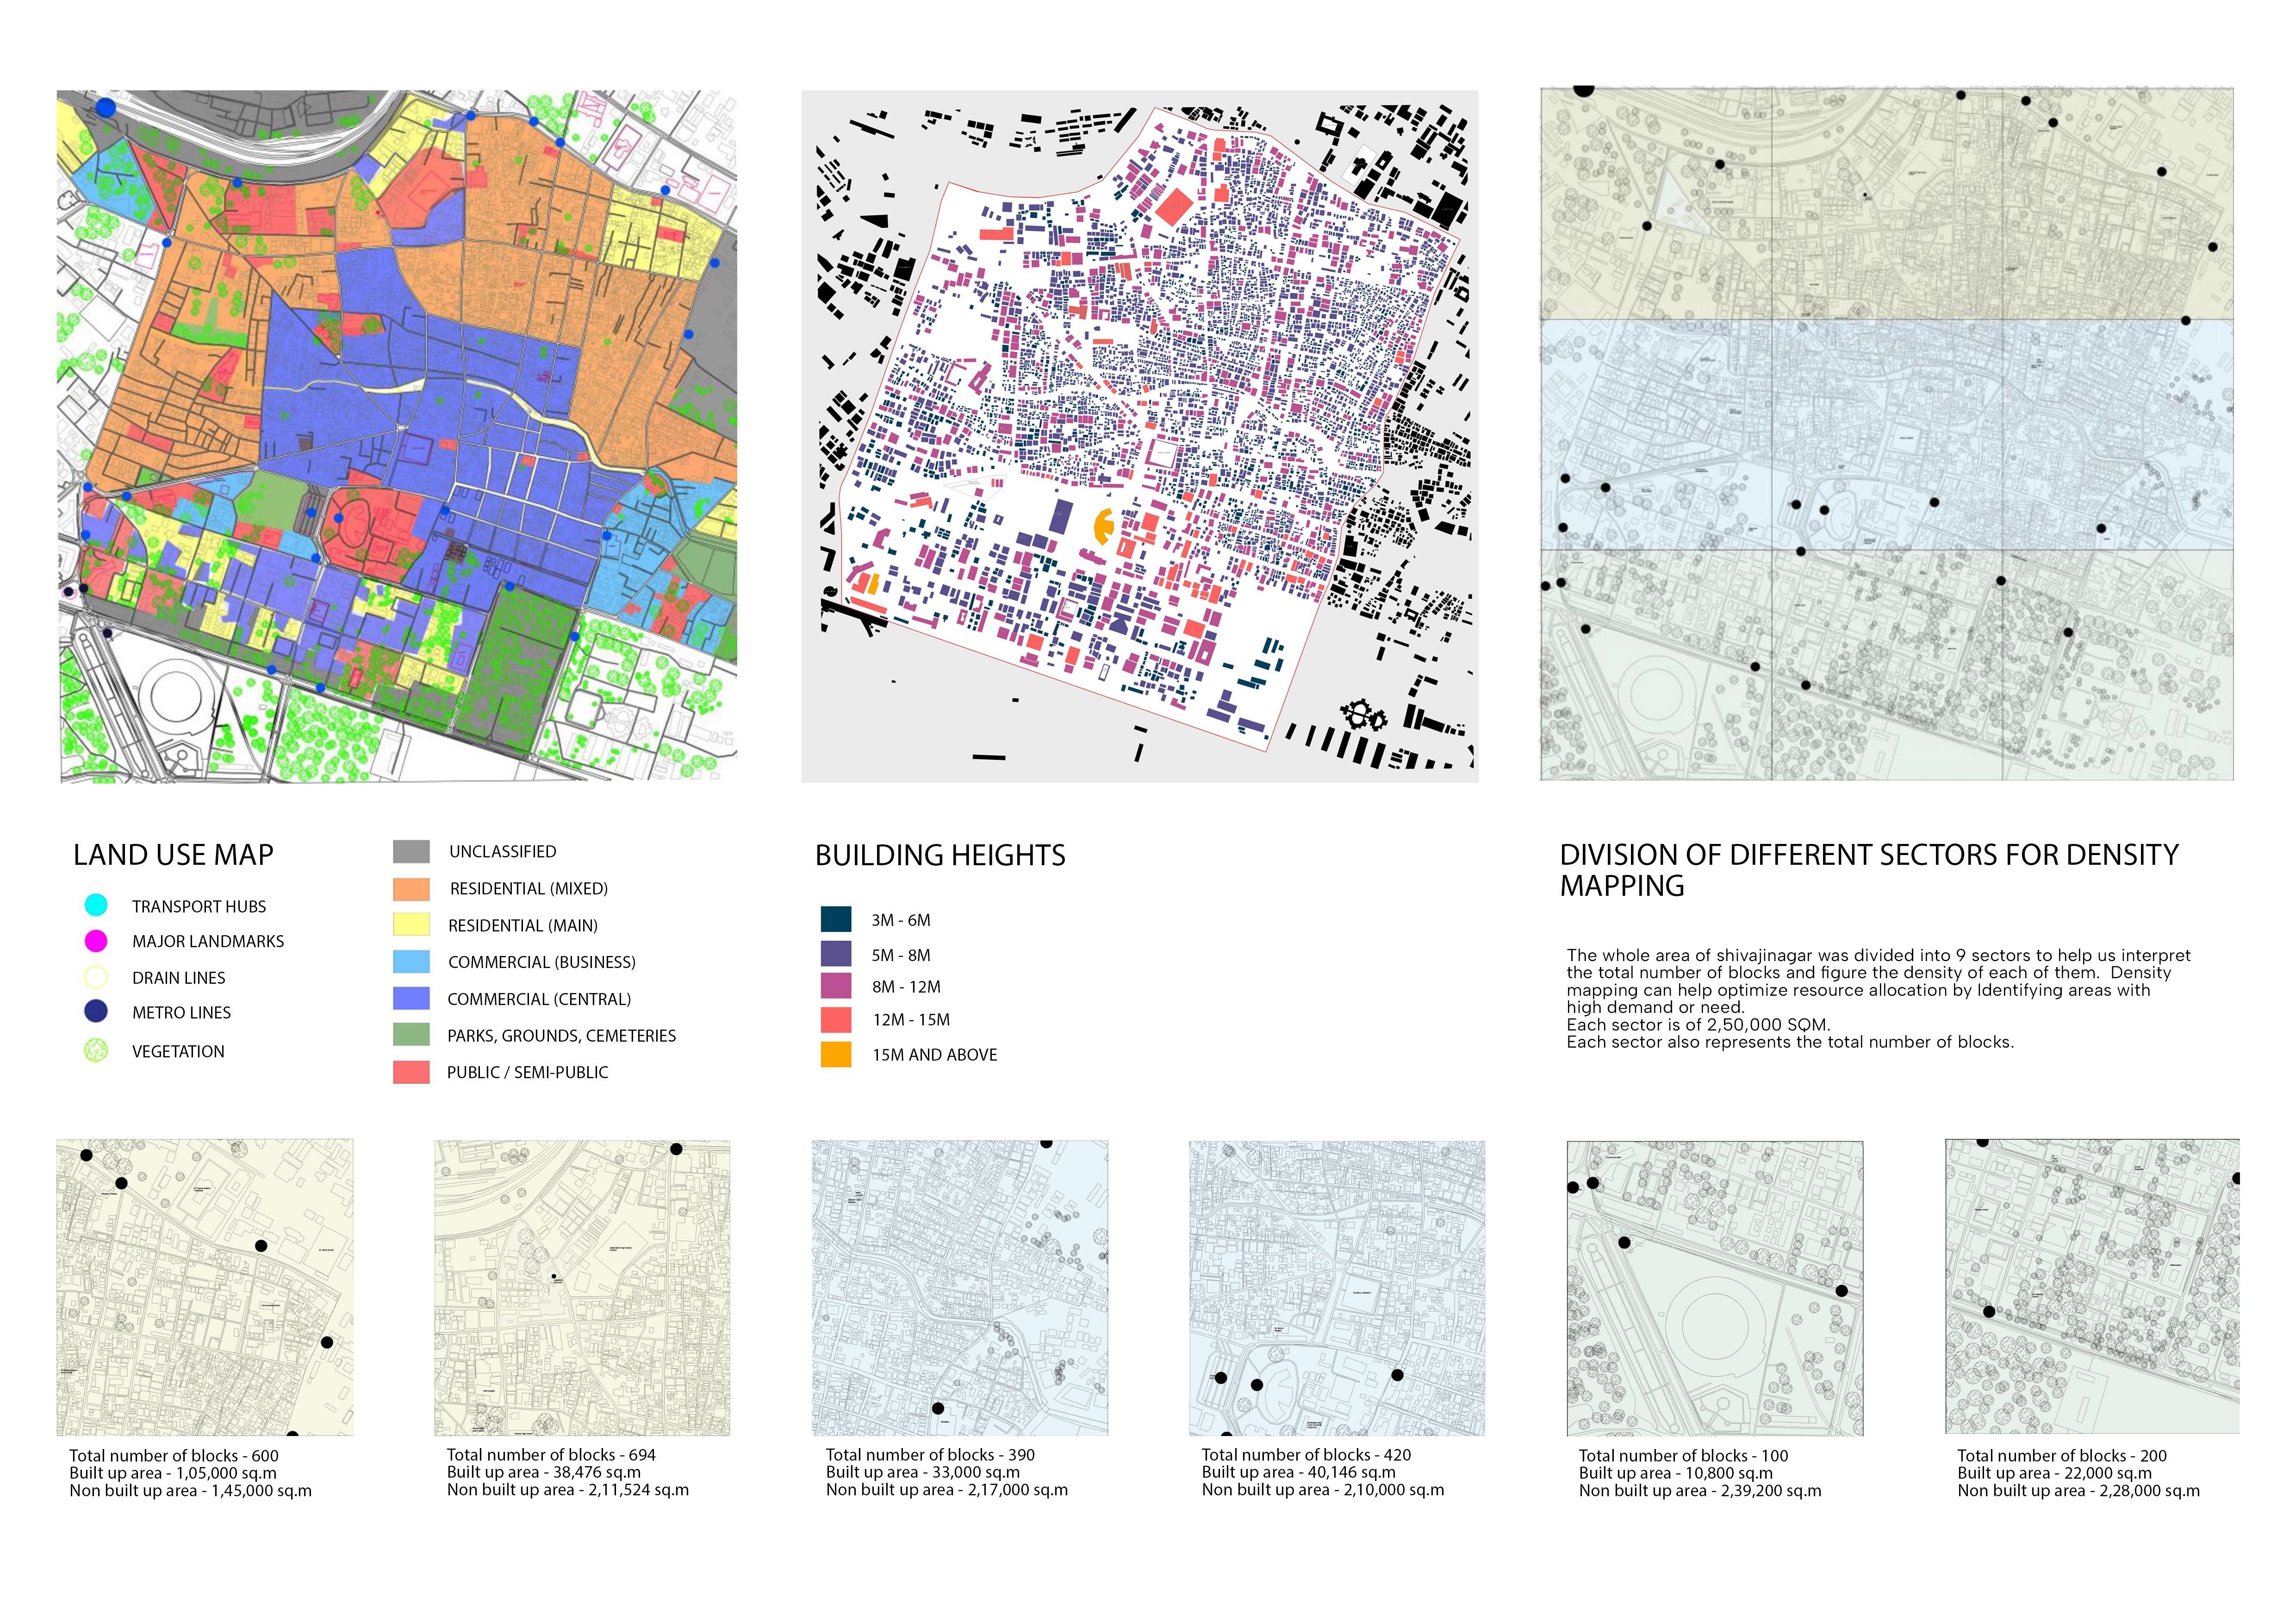Click the sector thumbnail with 420 blocks
The width and height of the screenshot is (2296, 1624).
point(1336,1288)
